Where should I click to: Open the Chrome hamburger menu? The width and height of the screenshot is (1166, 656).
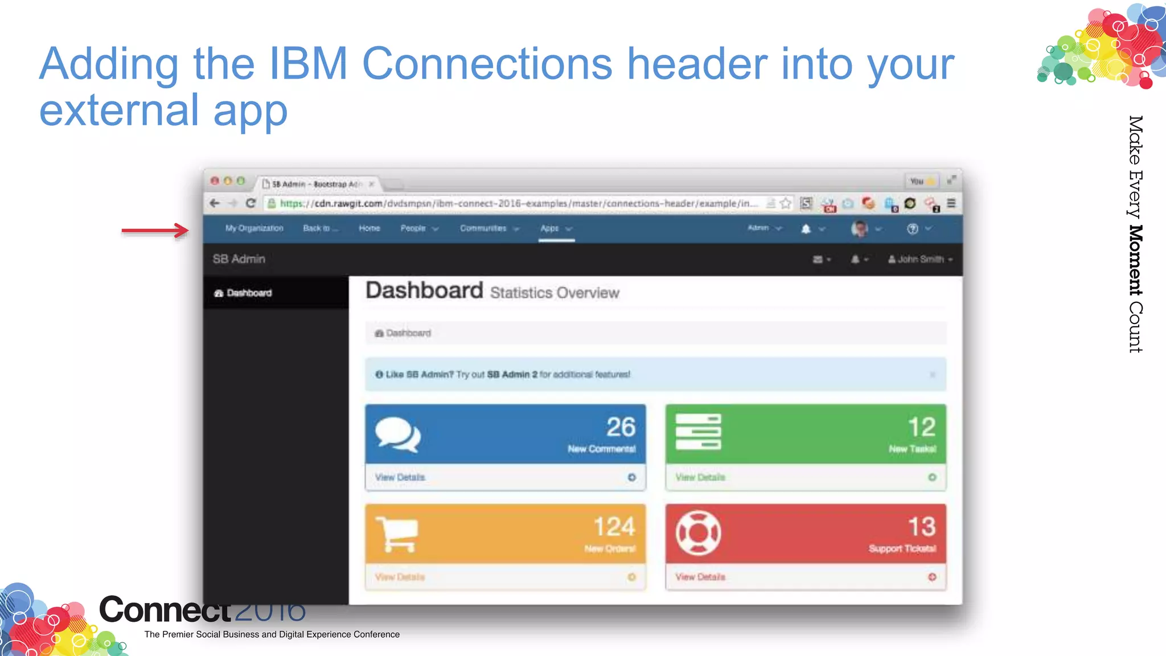pos(951,203)
